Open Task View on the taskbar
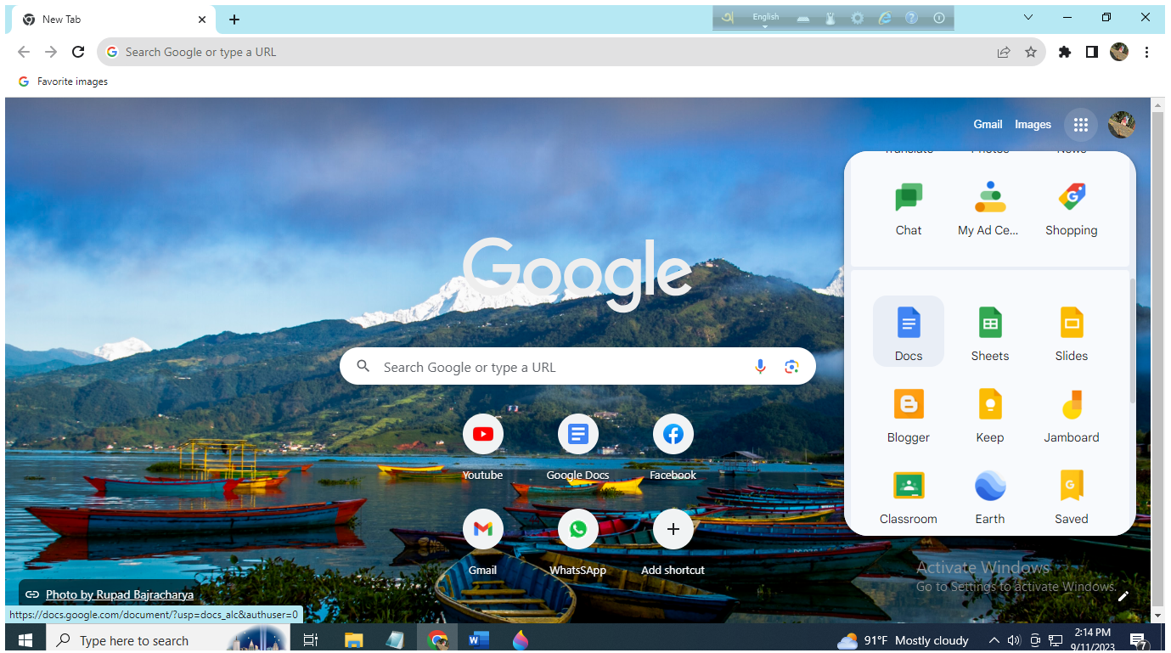Viewport: 1171px width, 653px height. 311,640
